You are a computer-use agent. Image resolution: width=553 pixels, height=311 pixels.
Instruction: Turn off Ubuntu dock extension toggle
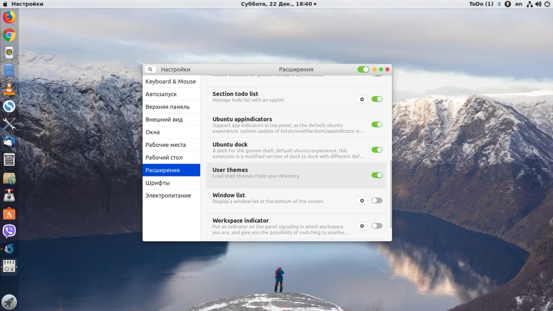376,150
